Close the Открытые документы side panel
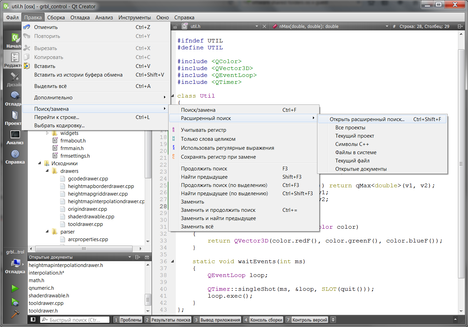Viewport: 468px width, 327px height. (x=147, y=257)
